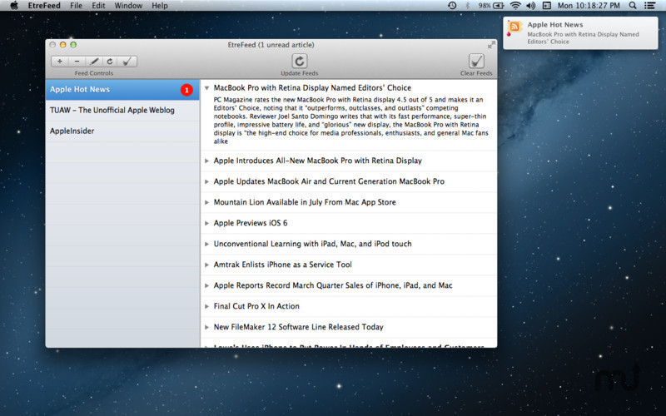Click the menu bar clock Mon 10:18 PM
The width and height of the screenshot is (666, 416).
point(589,6)
